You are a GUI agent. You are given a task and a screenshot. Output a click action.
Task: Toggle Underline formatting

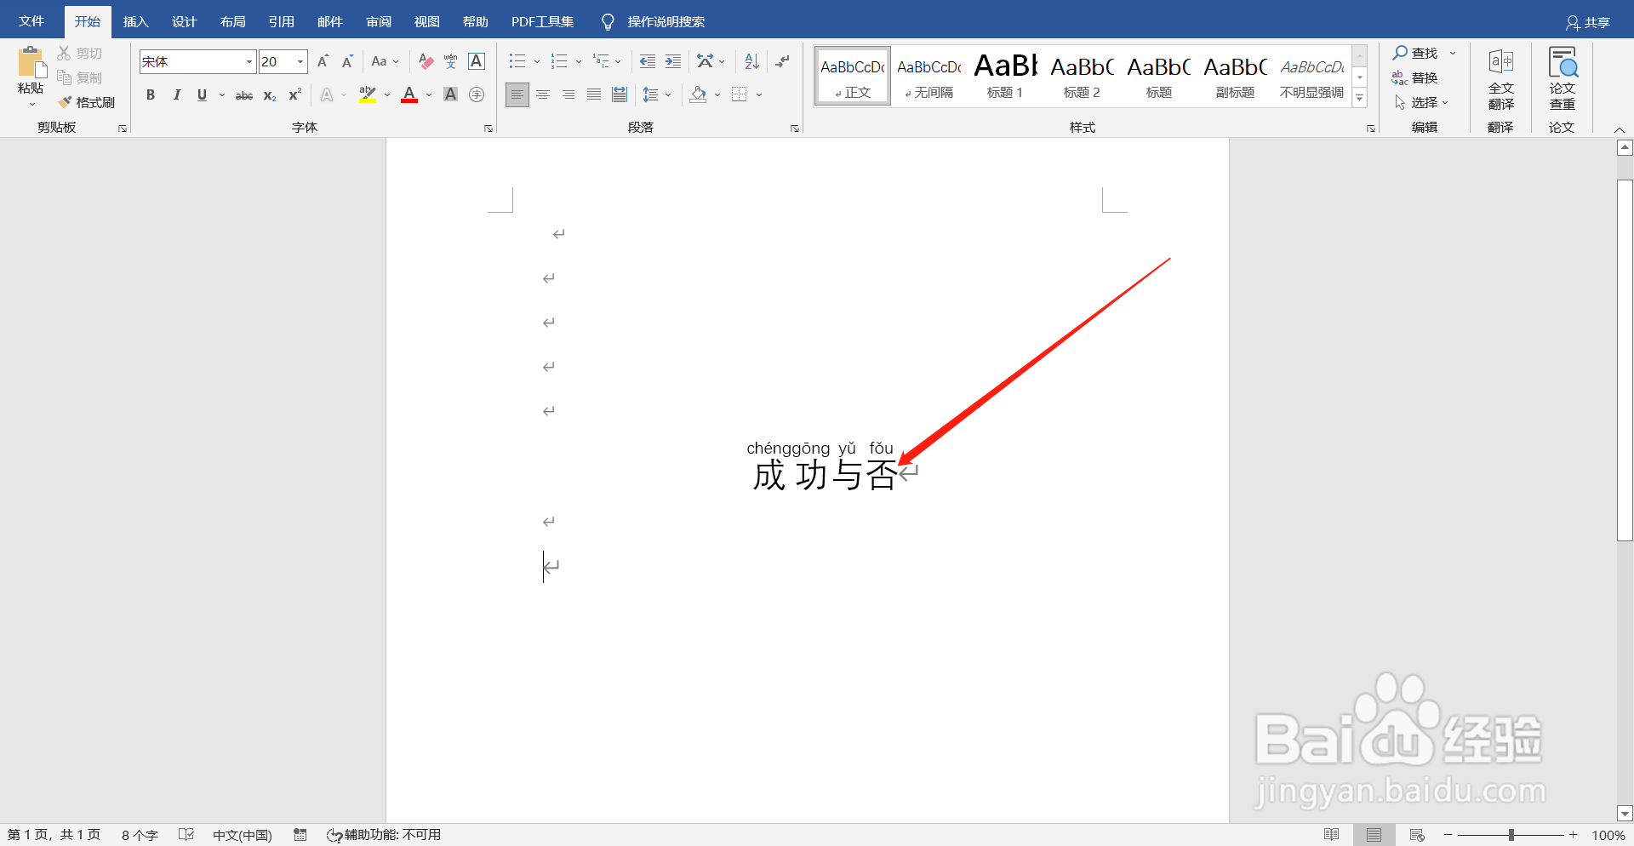[x=202, y=94]
